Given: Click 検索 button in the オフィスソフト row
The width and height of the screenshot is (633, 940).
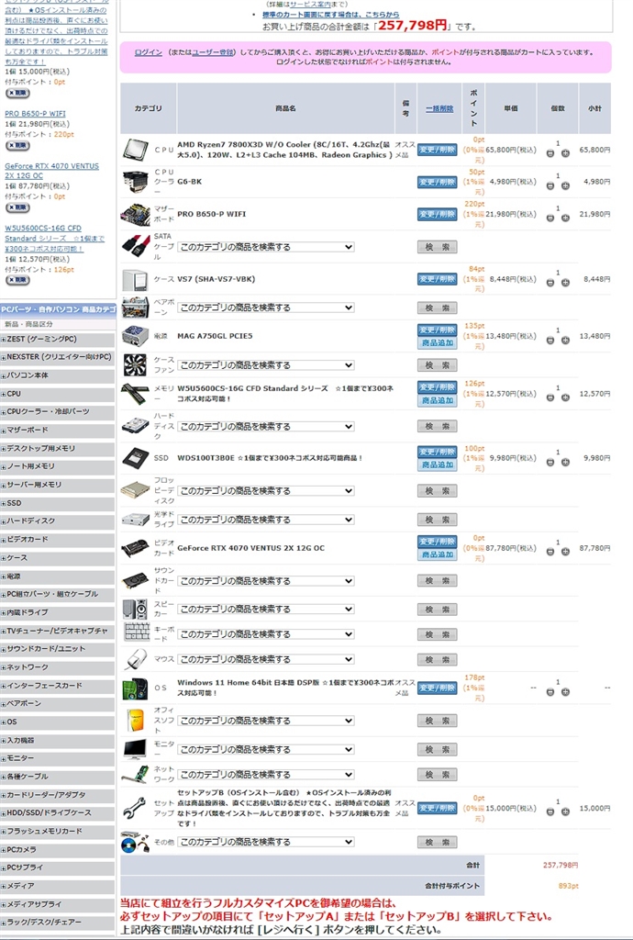Looking at the screenshot, I should [x=438, y=721].
